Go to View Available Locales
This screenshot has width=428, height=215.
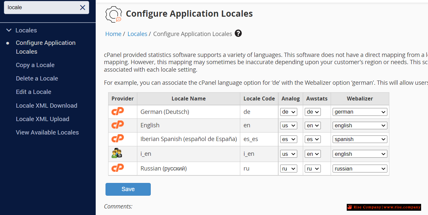tap(47, 133)
